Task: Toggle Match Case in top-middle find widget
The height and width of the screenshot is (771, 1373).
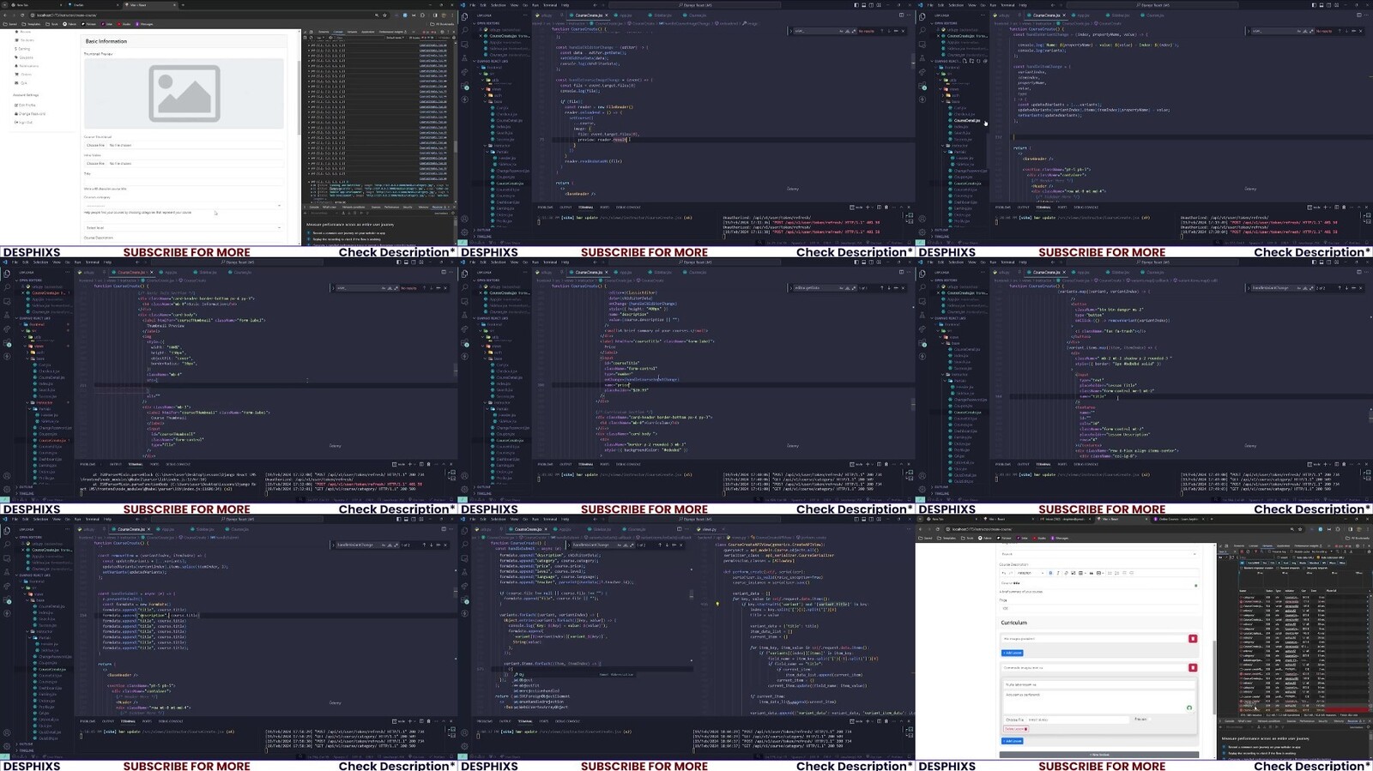Action: click(x=841, y=31)
